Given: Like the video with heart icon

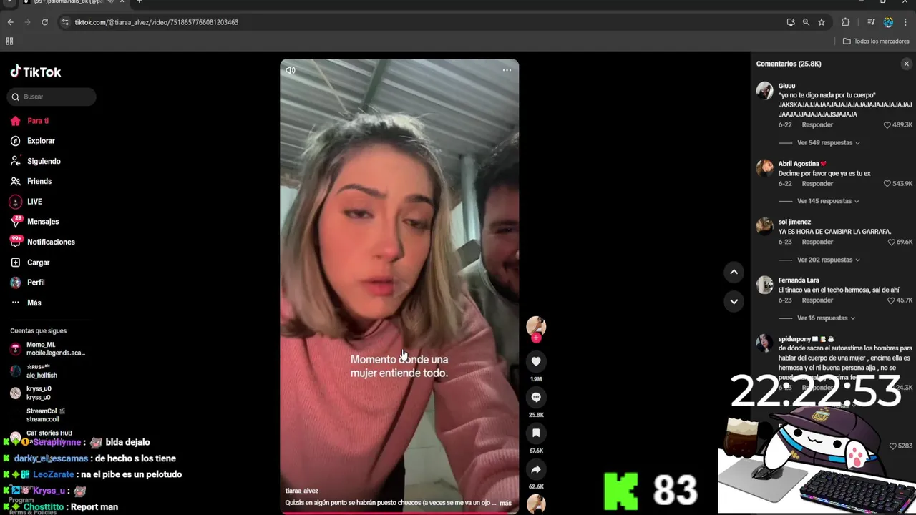Looking at the screenshot, I should 536,361.
